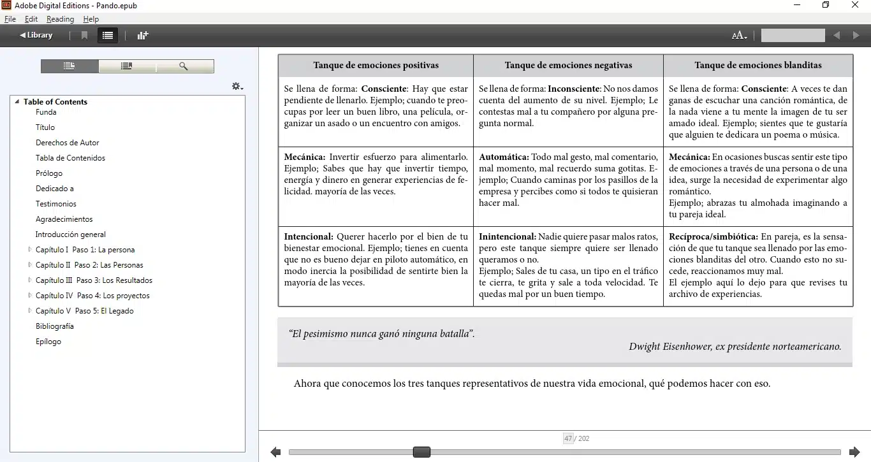Expand Capítulo V Paso 5: El Legado
Screen dimensions: 871x462
click(x=30, y=311)
